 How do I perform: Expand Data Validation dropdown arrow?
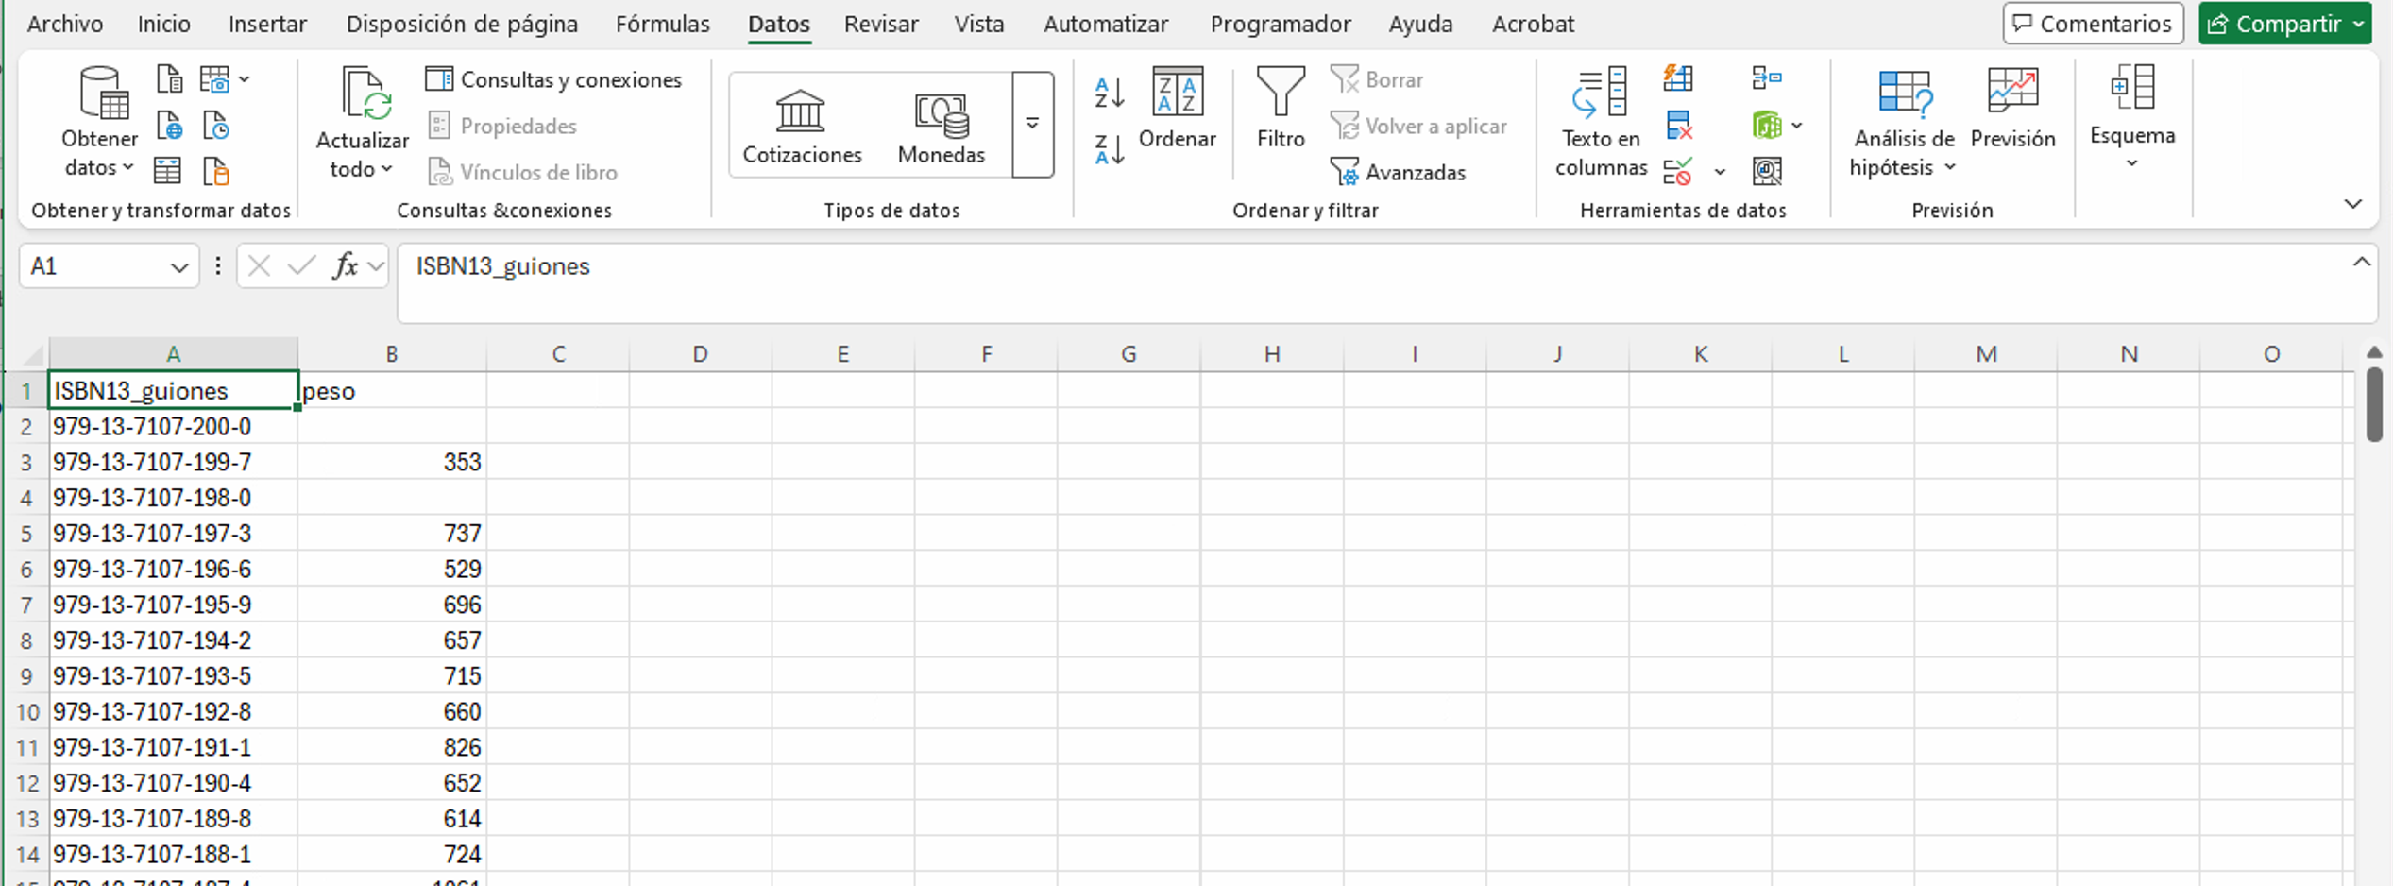(1720, 172)
